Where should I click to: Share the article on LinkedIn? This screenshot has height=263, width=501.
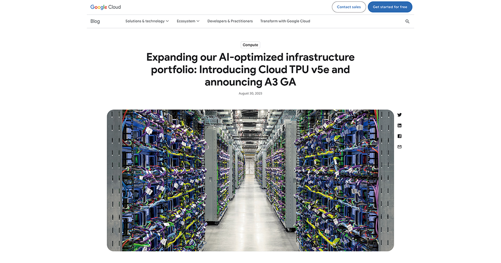400,126
